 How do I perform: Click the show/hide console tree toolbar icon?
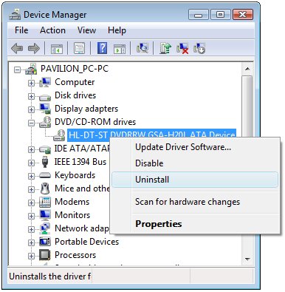point(57,49)
